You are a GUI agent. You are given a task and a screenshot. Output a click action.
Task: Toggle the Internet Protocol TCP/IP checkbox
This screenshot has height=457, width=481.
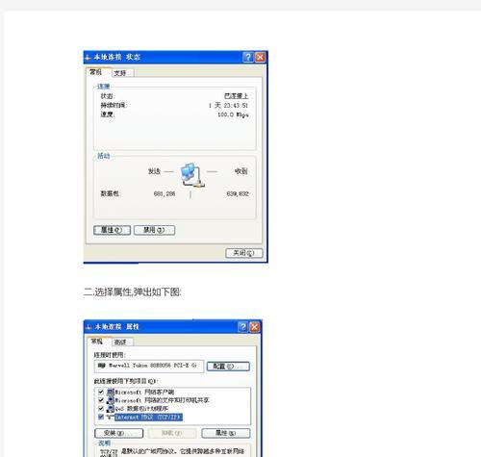[101, 417]
